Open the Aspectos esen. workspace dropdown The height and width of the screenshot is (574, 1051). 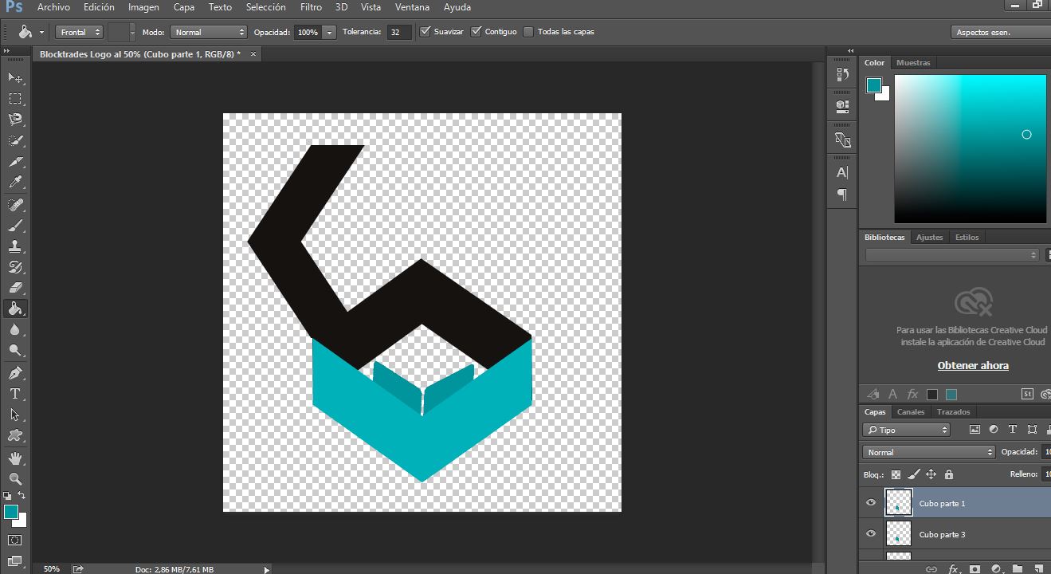pos(1001,32)
